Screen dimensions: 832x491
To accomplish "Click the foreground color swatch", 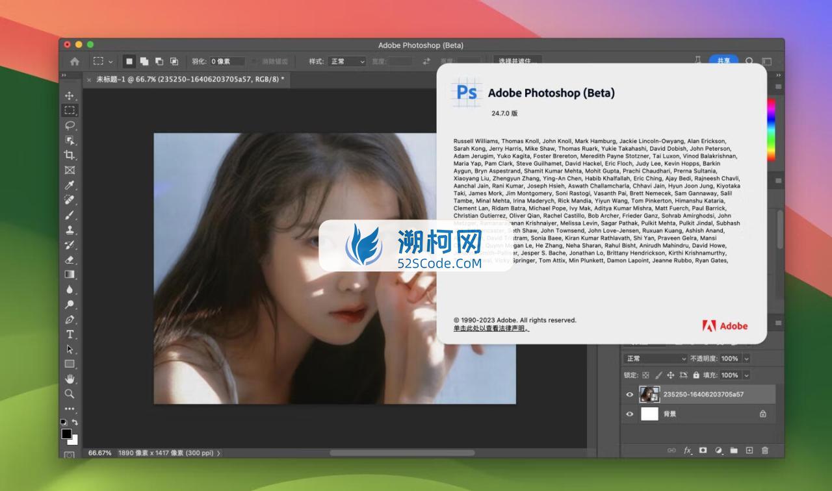I will [66, 433].
